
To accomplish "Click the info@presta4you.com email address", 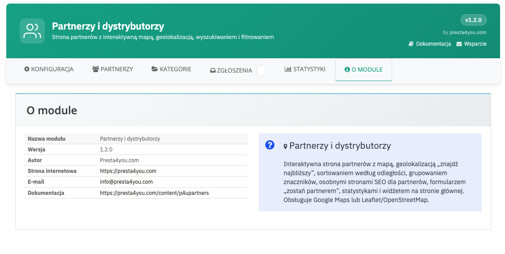I will [126, 182].
